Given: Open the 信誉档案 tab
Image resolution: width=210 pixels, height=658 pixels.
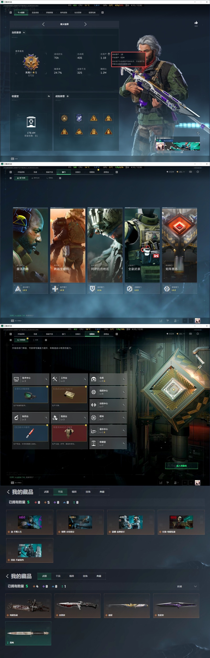Looking at the screenshot, I should click(x=92, y=12).
